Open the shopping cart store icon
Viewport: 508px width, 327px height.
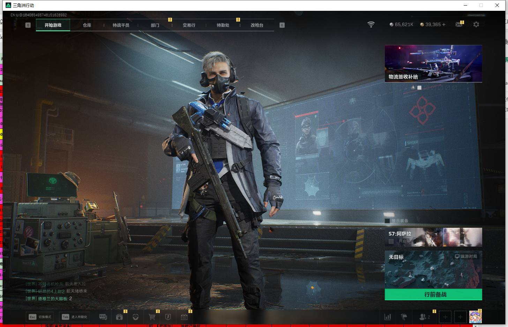[152, 317]
